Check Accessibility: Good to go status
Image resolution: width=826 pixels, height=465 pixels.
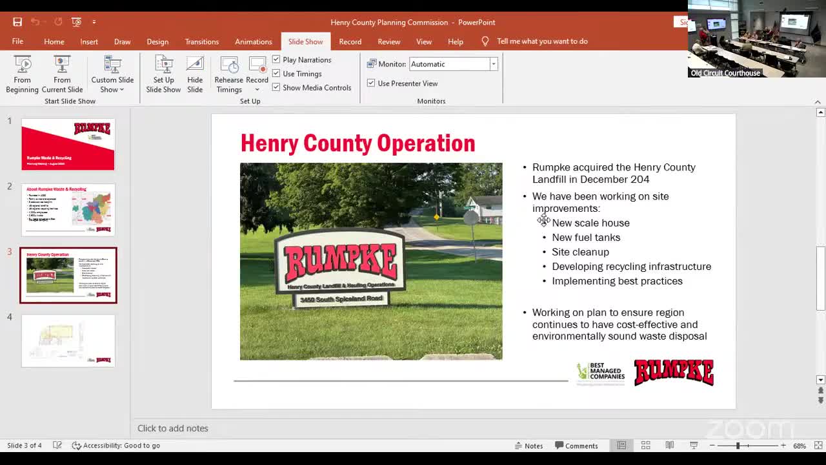(x=116, y=445)
